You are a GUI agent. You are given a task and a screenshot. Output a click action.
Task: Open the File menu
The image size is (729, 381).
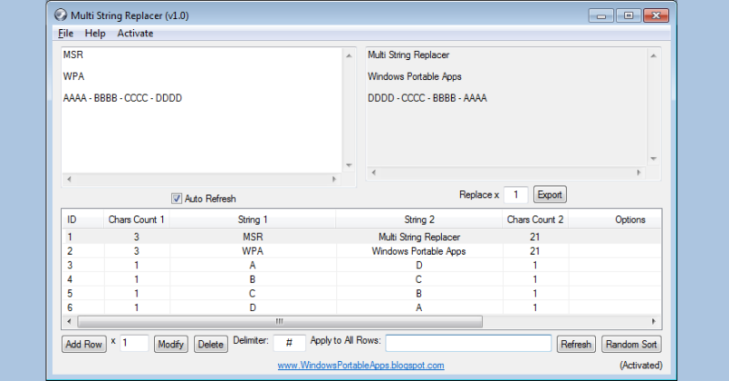pyautogui.click(x=66, y=34)
